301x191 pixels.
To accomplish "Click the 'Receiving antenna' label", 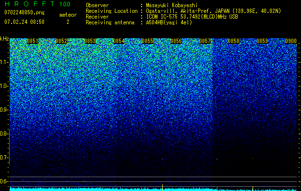I will pyautogui.click(x=110, y=22).
